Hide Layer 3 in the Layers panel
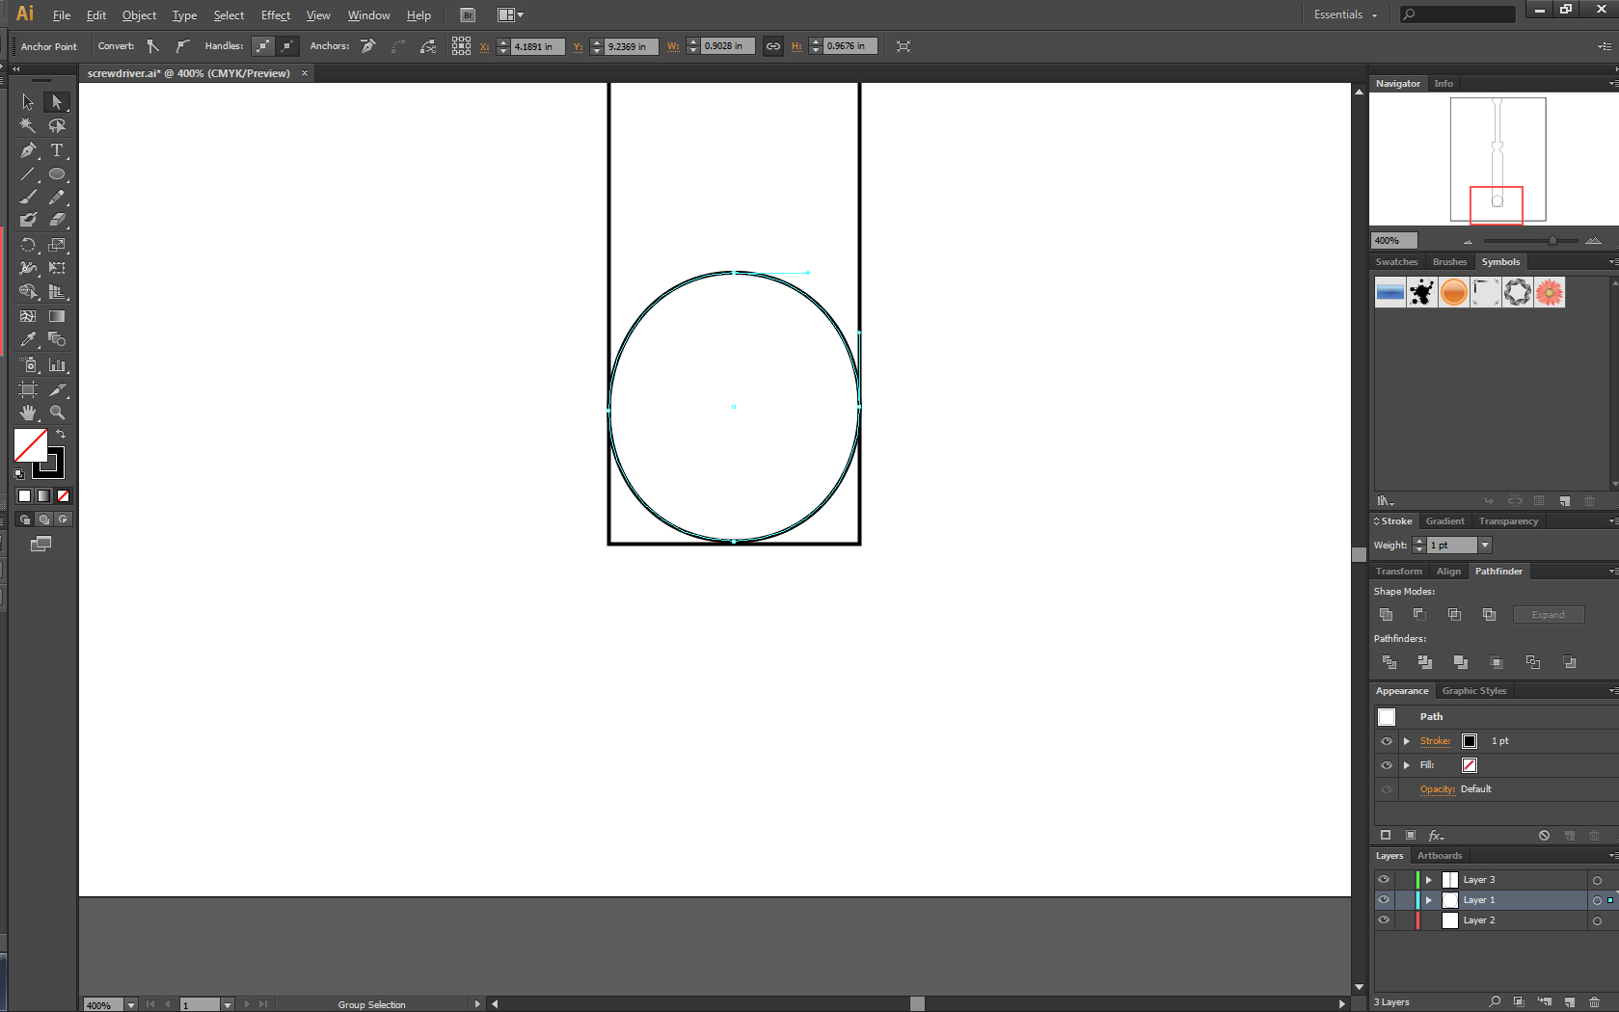Image resolution: width=1619 pixels, height=1012 pixels. [1384, 878]
